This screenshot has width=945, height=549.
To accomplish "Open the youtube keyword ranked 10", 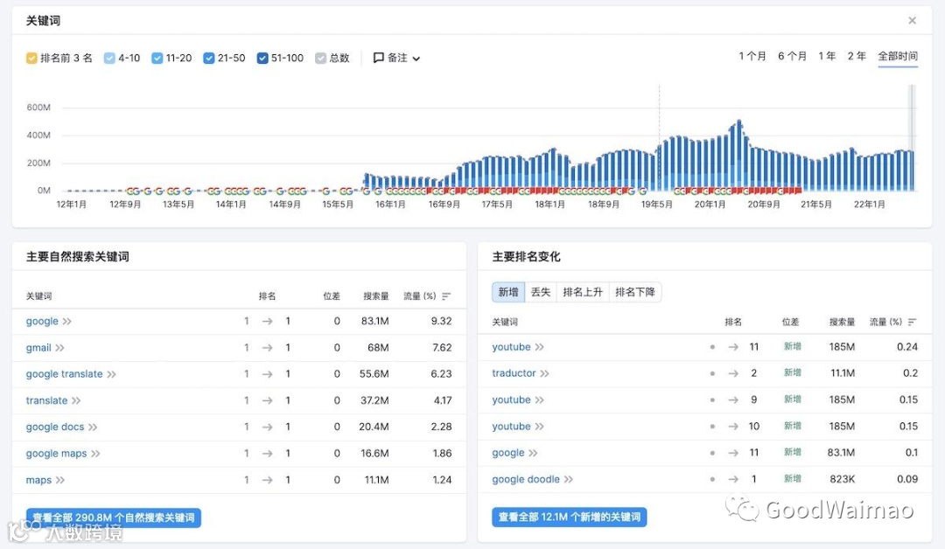I will pos(511,427).
